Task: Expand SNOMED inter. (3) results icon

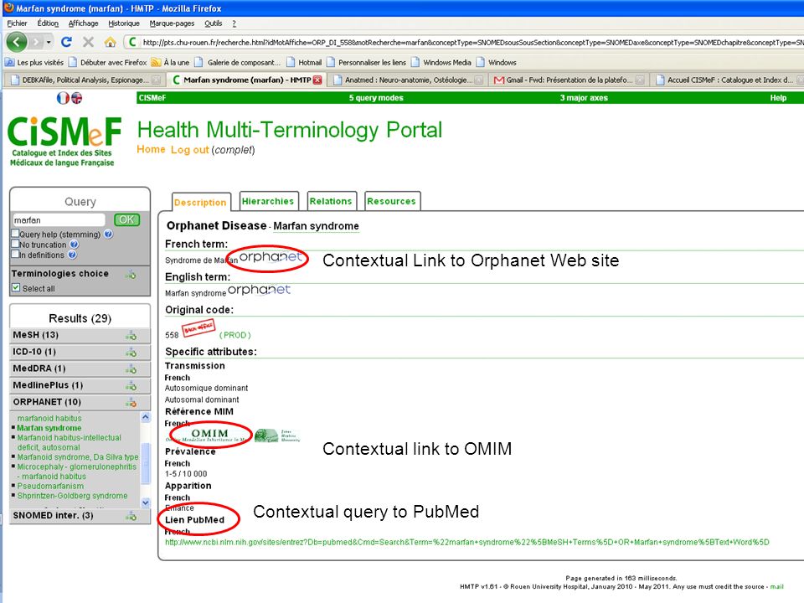Action: coord(131,517)
